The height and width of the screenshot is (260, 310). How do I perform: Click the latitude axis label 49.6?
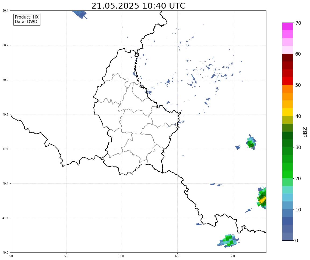pyautogui.click(x=5, y=149)
